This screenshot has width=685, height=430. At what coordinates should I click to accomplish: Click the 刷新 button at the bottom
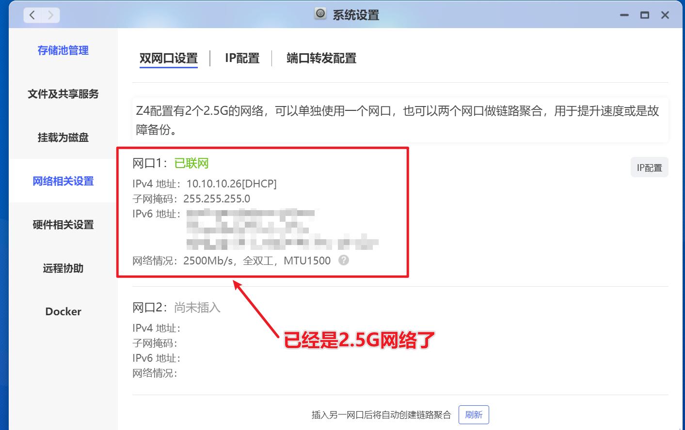(474, 415)
